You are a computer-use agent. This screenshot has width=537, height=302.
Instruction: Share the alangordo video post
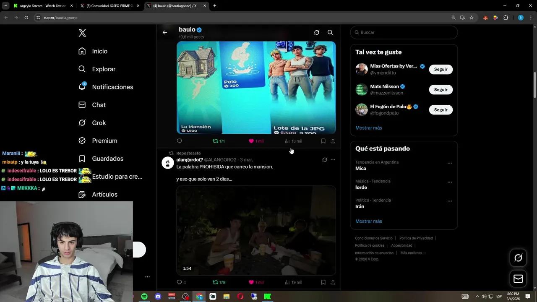click(333, 282)
